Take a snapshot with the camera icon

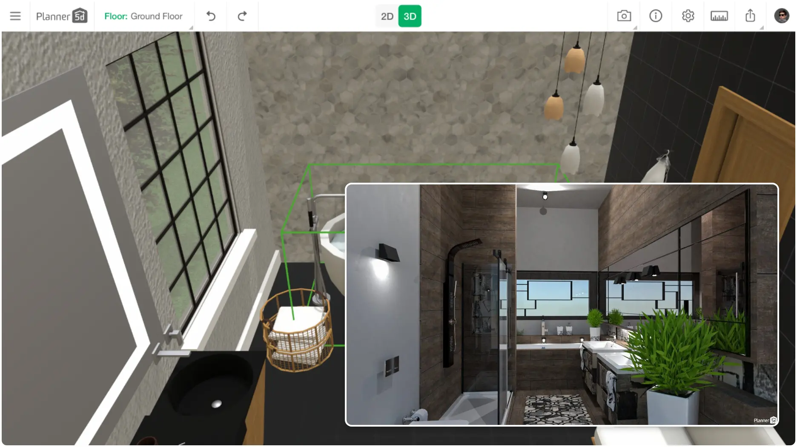pos(624,16)
